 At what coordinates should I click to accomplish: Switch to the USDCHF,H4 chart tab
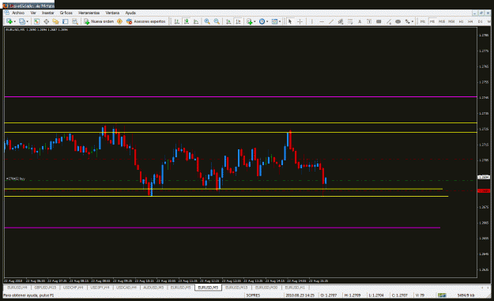coord(73,288)
